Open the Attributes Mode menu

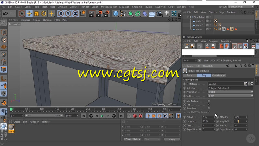pos(190,66)
